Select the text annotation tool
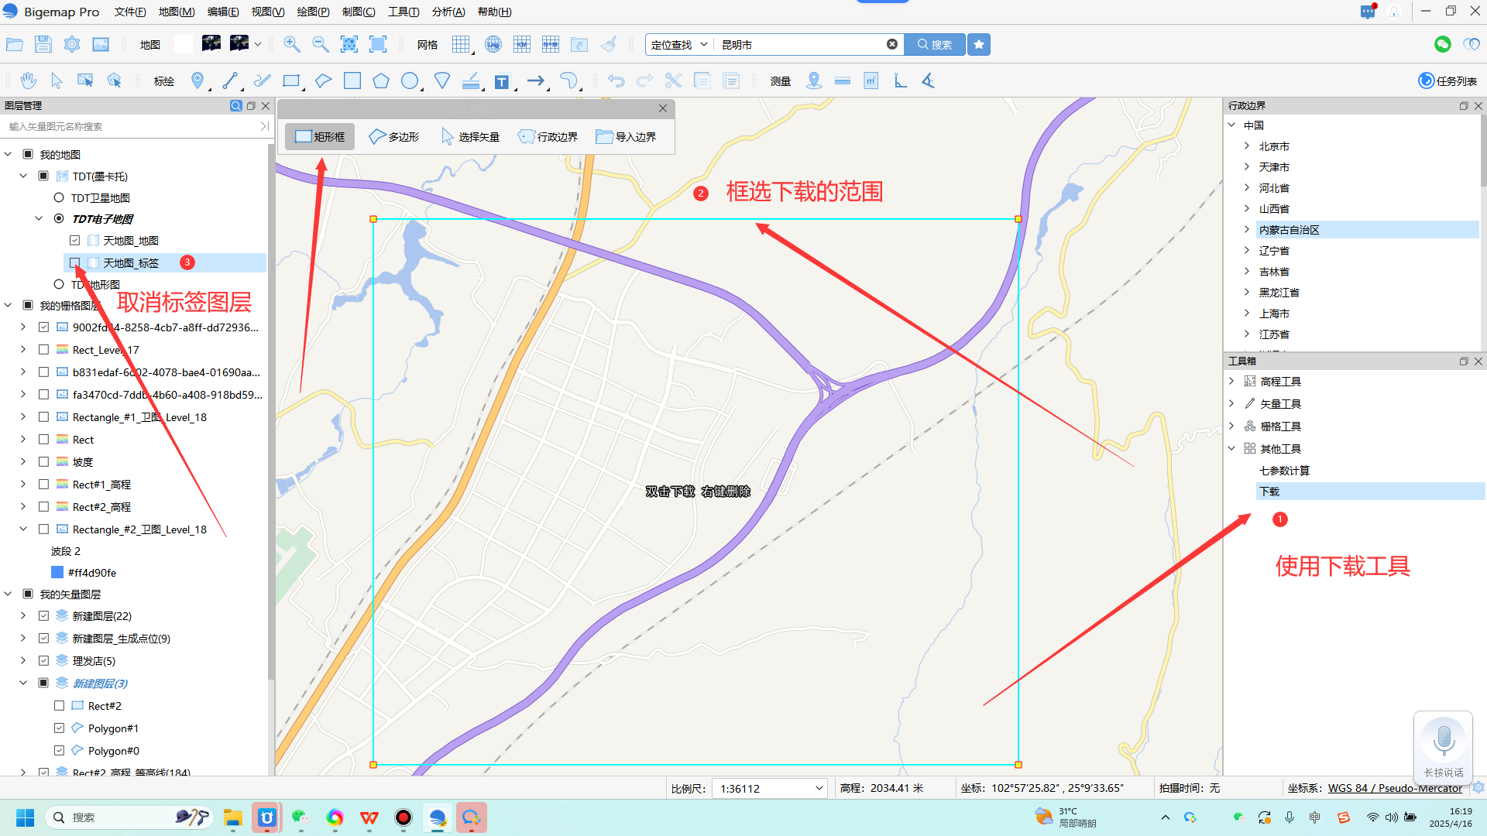 pos(502,81)
